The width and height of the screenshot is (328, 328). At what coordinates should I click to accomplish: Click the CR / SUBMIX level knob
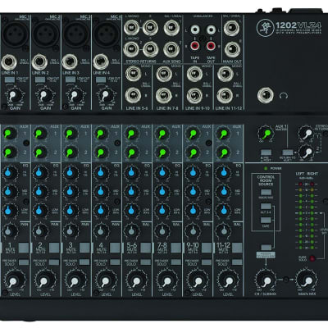(266, 280)
